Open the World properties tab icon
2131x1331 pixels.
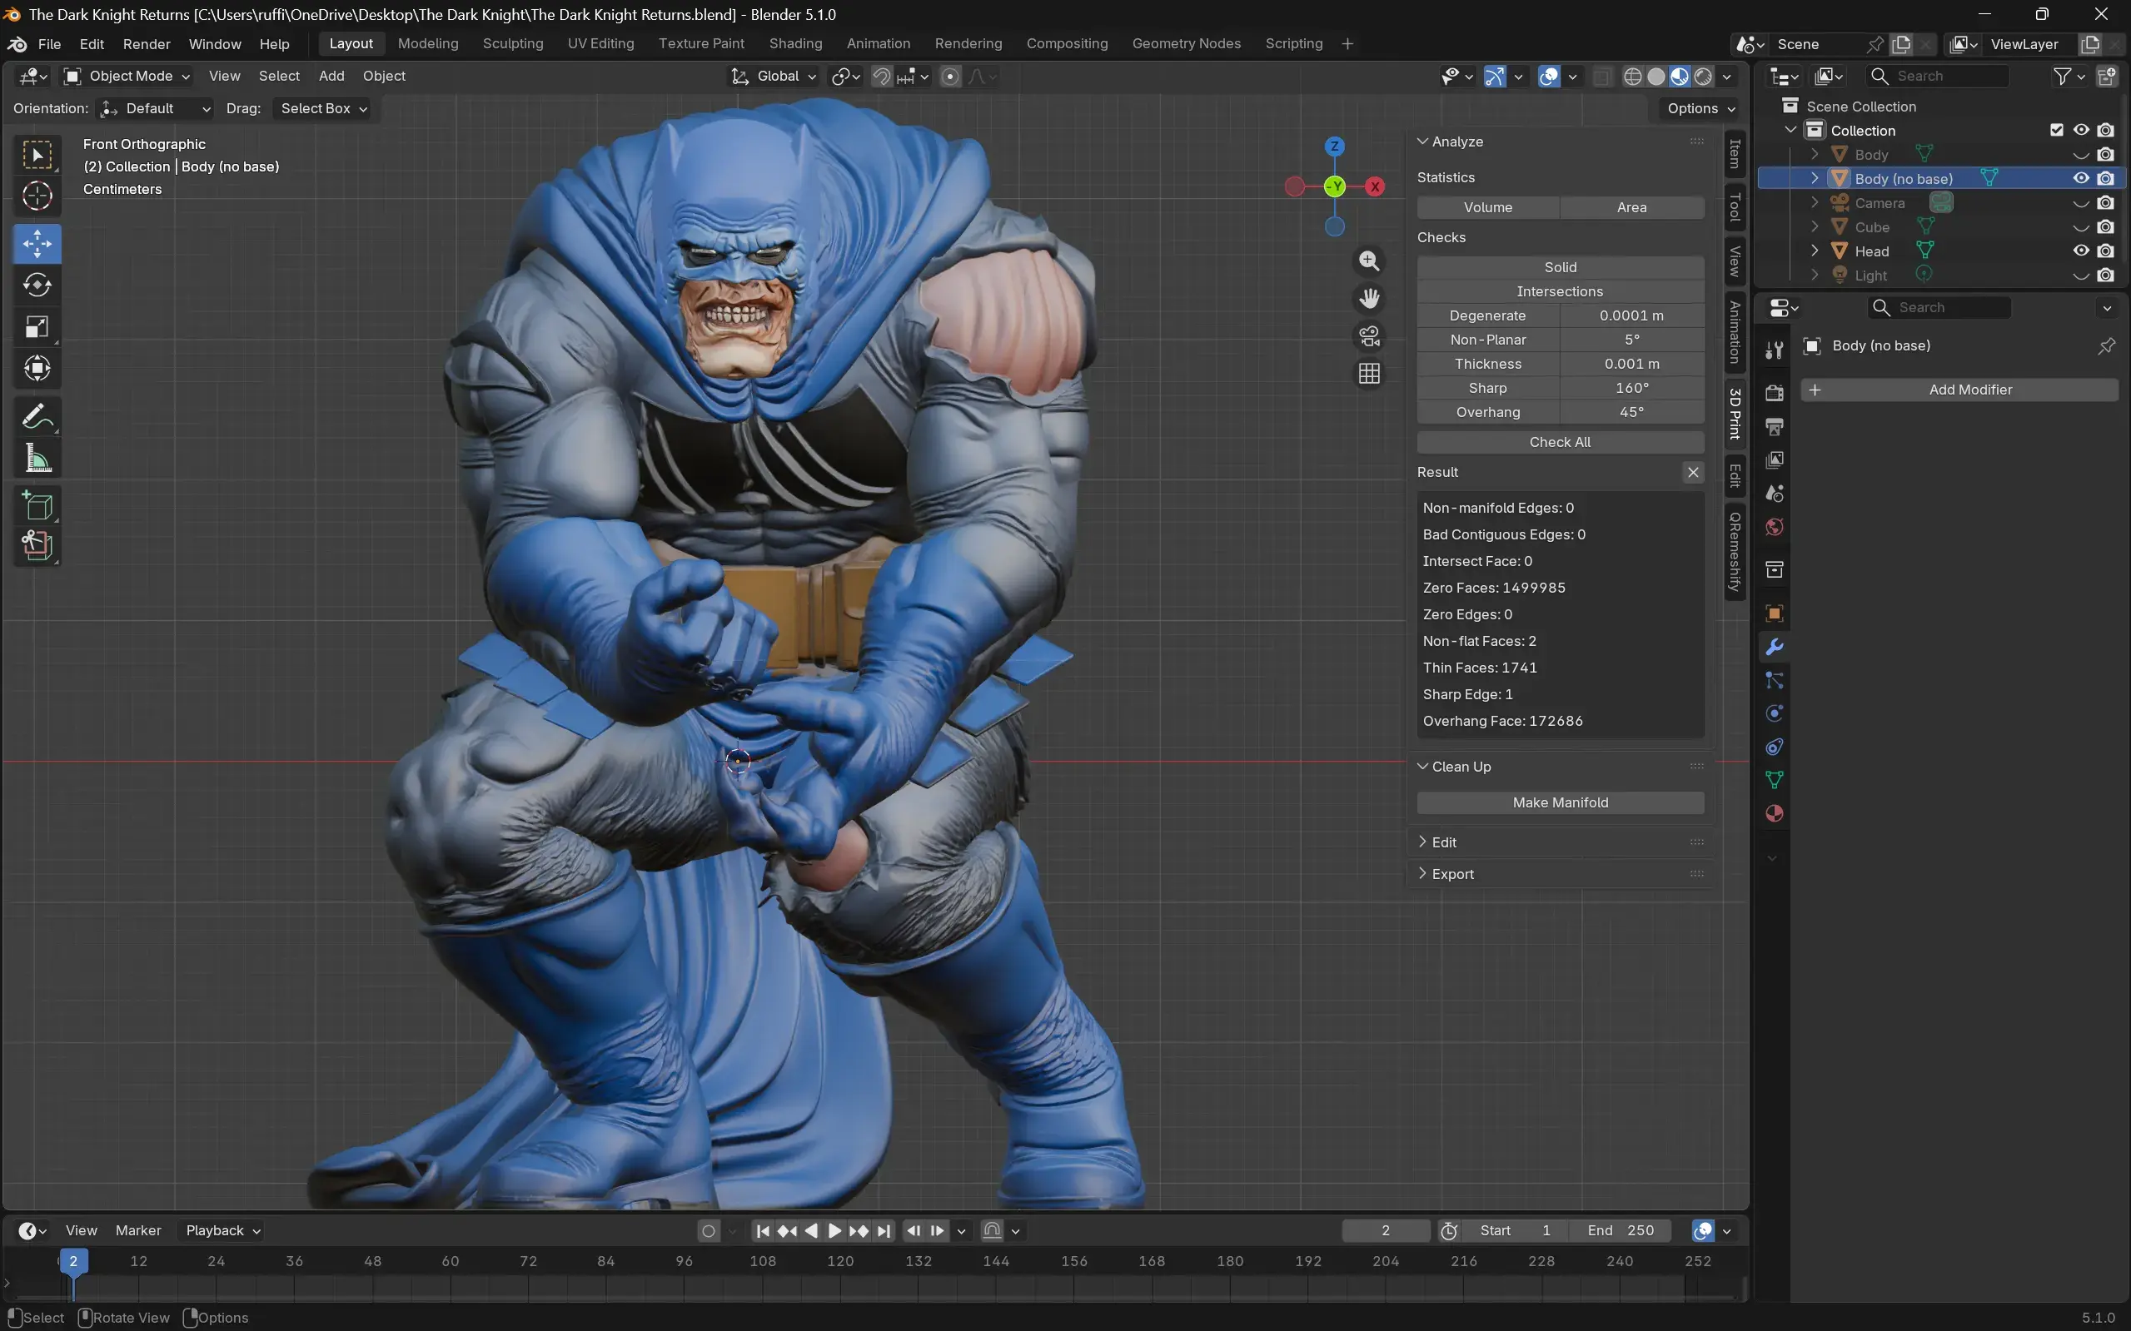tap(1775, 527)
